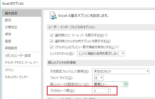155x99 pixels.
Task: Click the Excel のオプション dialog title
Action: [x=13, y=4]
